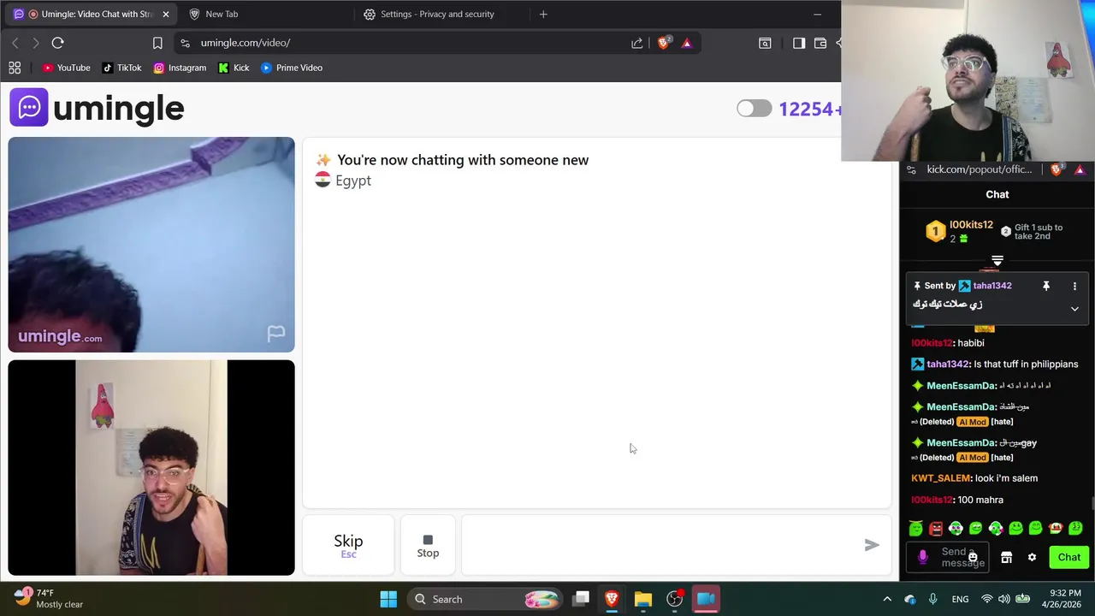Click the umingle purple chat logo

click(x=29, y=107)
